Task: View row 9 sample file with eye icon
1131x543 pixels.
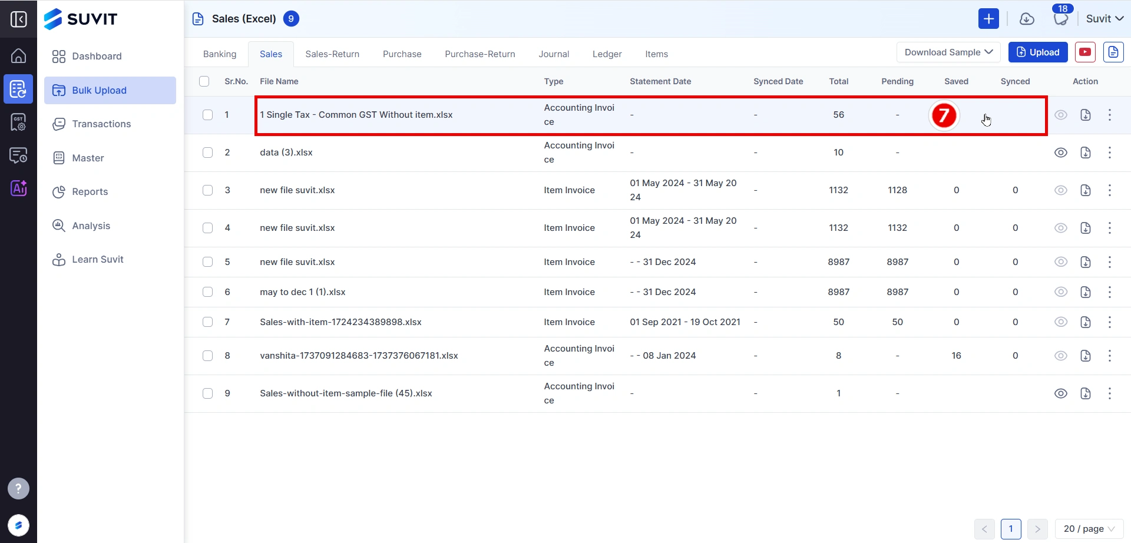Action: pyautogui.click(x=1061, y=393)
